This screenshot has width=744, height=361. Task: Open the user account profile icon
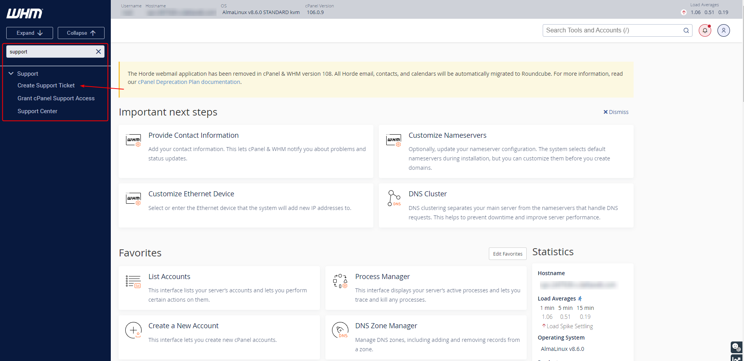coord(724,30)
